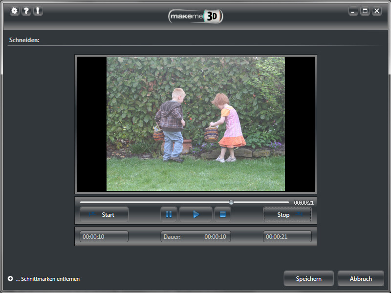Expand the Schnittmarken entfernen section
The image size is (391, 293).
click(x=9, y=278)
